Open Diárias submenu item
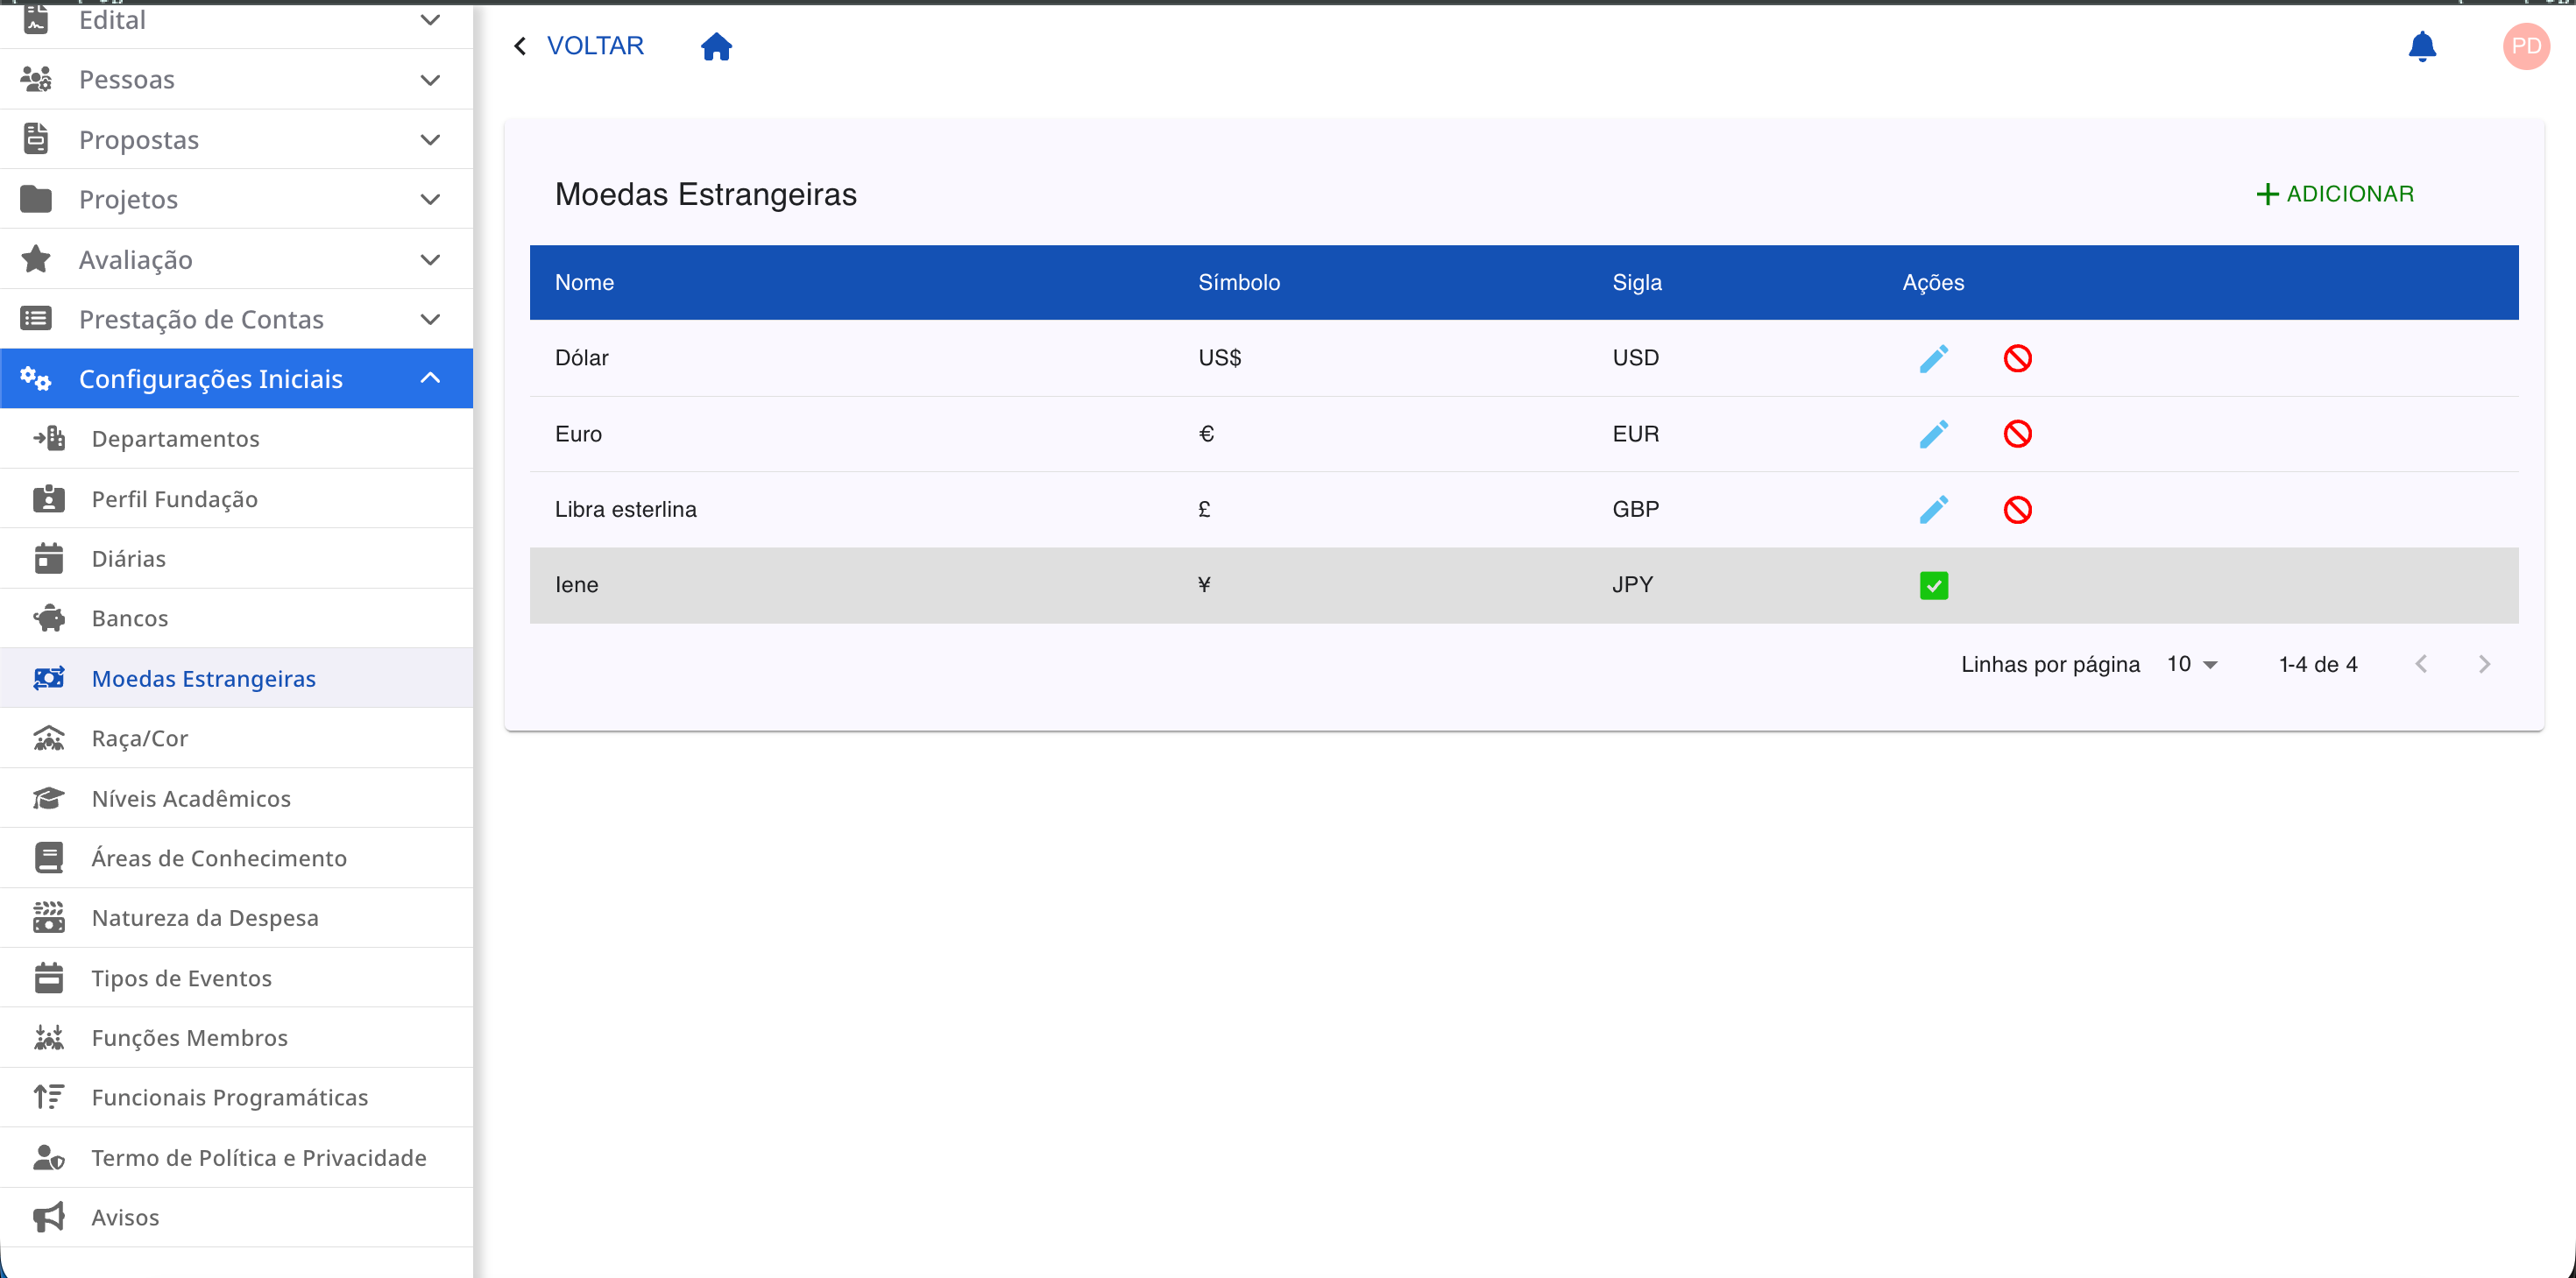 coord(236,559)
